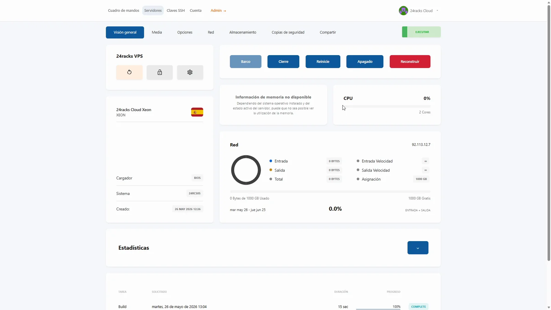Click the mar may 26 - jue jun 25 period
Image resolution: width=551 pixels, height=310 pixels.
(x=248, y=210)
